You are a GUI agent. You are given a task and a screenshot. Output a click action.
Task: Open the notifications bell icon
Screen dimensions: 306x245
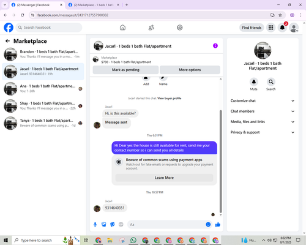point(282,28)
